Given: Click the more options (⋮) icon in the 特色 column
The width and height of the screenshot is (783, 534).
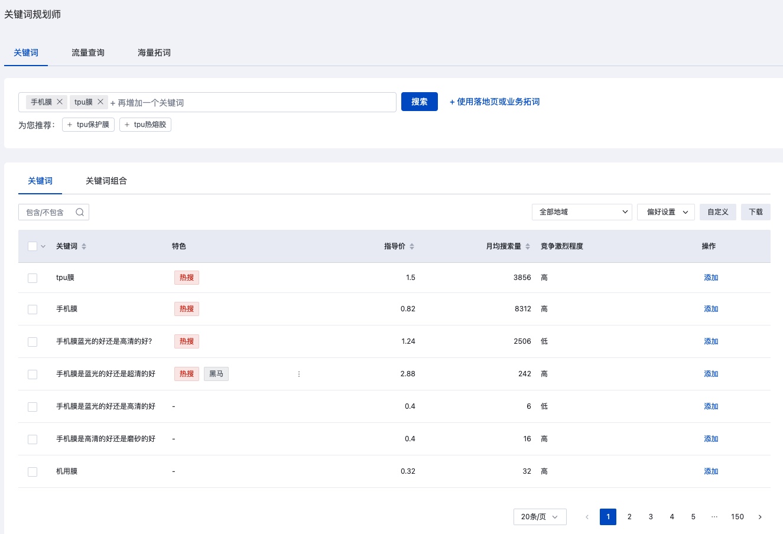Looking at the screenshot, I should pyautogui.click(x=299, y=373).
